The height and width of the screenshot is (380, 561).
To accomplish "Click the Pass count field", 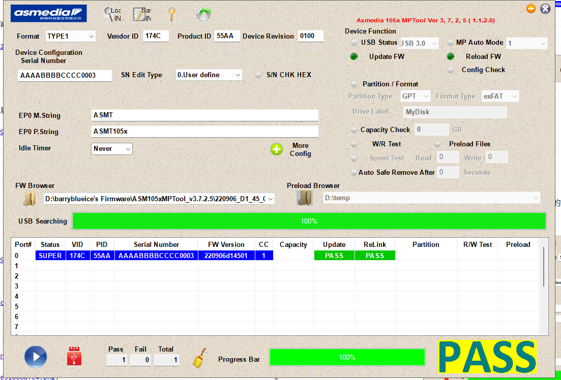I will [117, 360].
